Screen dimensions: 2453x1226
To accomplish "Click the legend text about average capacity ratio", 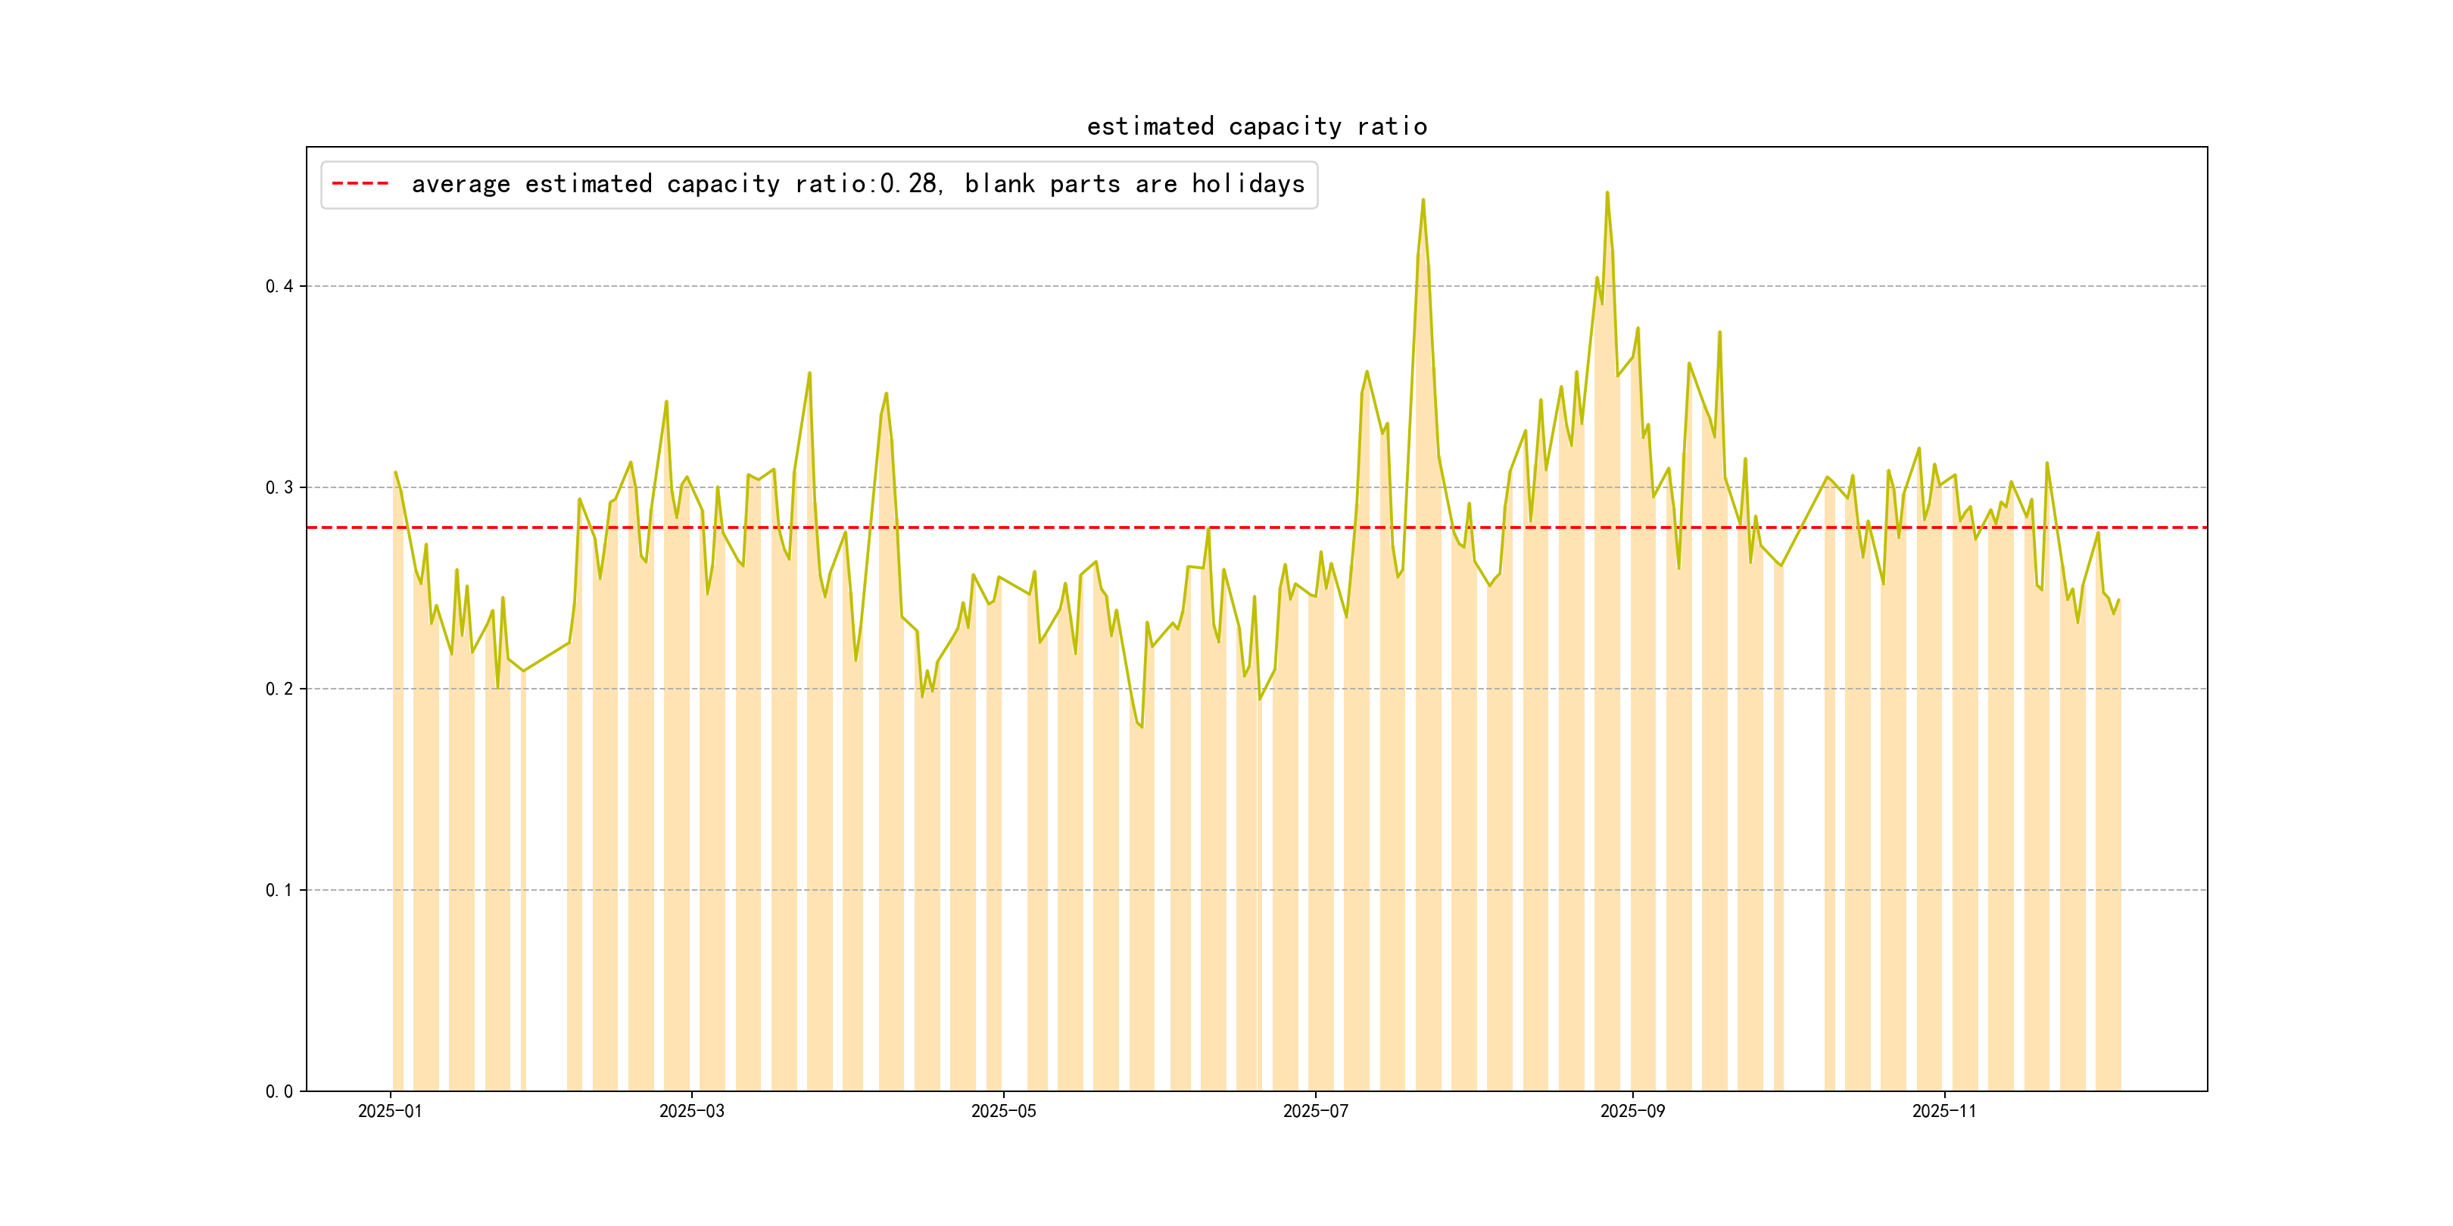I will [x=857, y=184].
